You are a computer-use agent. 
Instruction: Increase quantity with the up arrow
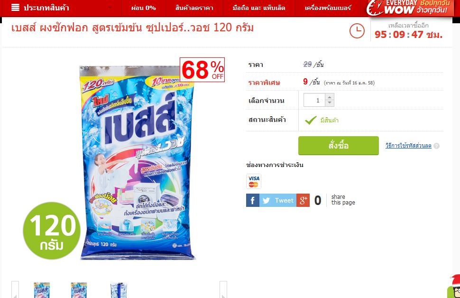click(330, 97)
